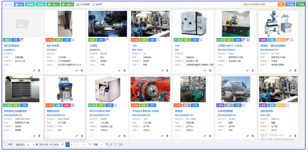
Task: Edit the DEV20200001478 card with pencil icon
Action: pos(119,136)
